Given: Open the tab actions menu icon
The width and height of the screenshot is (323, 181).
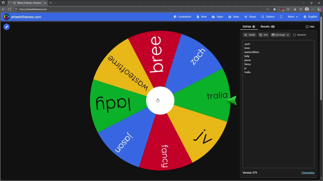Looking at the screenshot, I should tap(3, 3).
